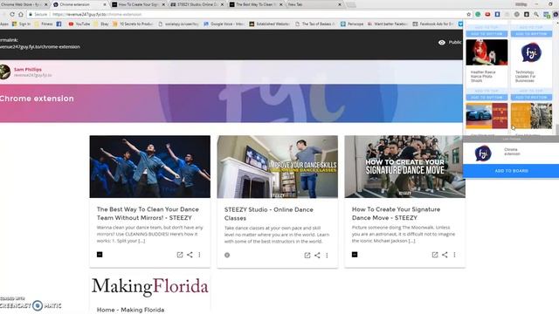The width and height of the screenshot is (559, 314).
Task: Click Signature Dance Move card thumbnail
Action: 404,167
